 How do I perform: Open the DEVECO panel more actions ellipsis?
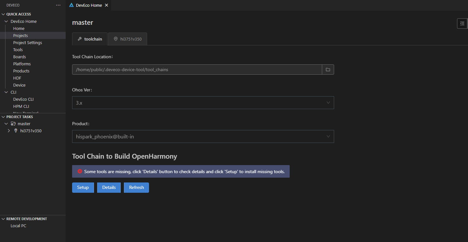point(58,5)
